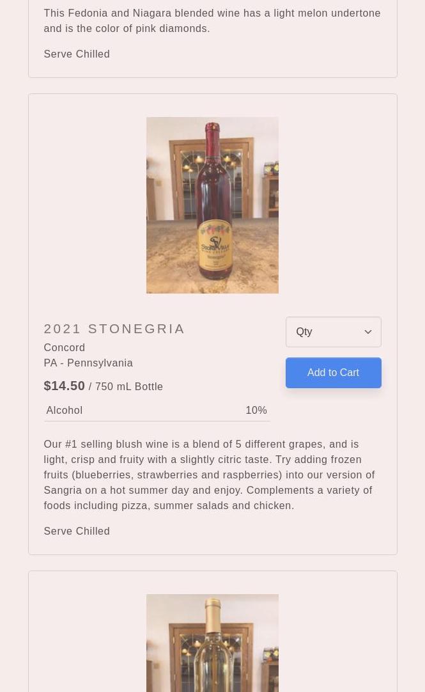Click the Fedonia and Niagara blend description
Image resolution: width=425 pixels, height=692 pixels.
(x=212, y=20)
